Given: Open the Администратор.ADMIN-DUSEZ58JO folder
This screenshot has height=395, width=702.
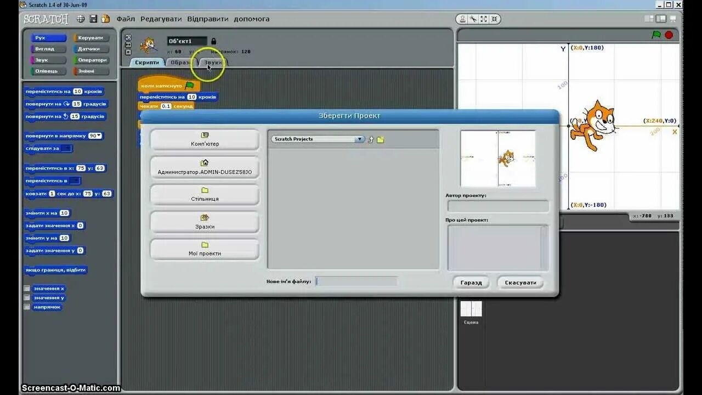Looking at the screenshot, I should pyautogui.click(x=205, y=167).
